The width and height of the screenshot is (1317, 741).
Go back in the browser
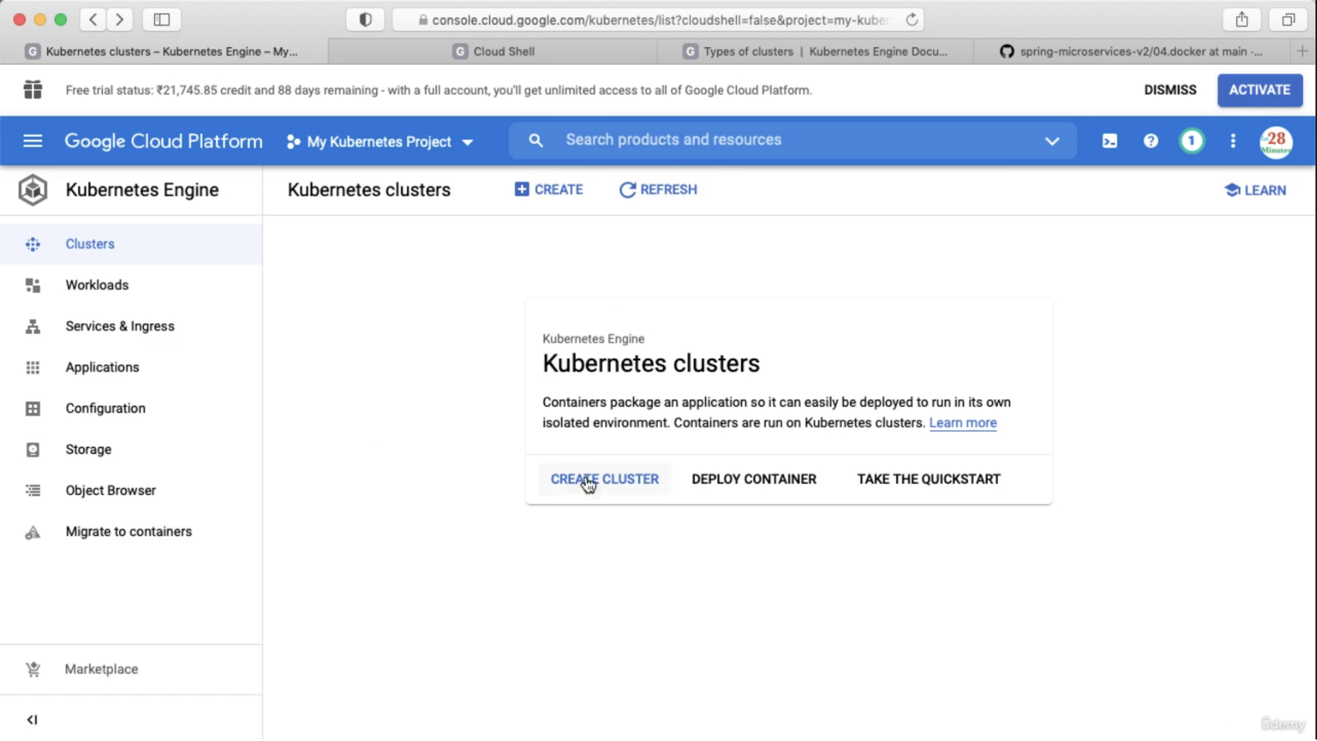pyautogui.click(x=93, y=19)
